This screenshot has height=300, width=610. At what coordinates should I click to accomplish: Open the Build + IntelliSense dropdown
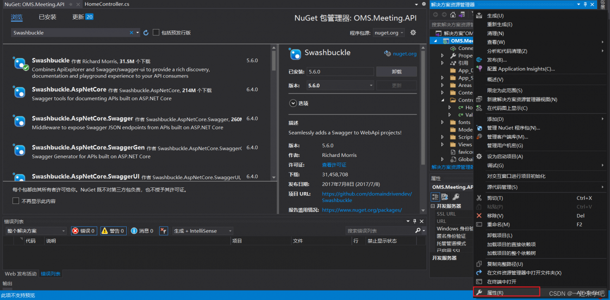(203, 231)
